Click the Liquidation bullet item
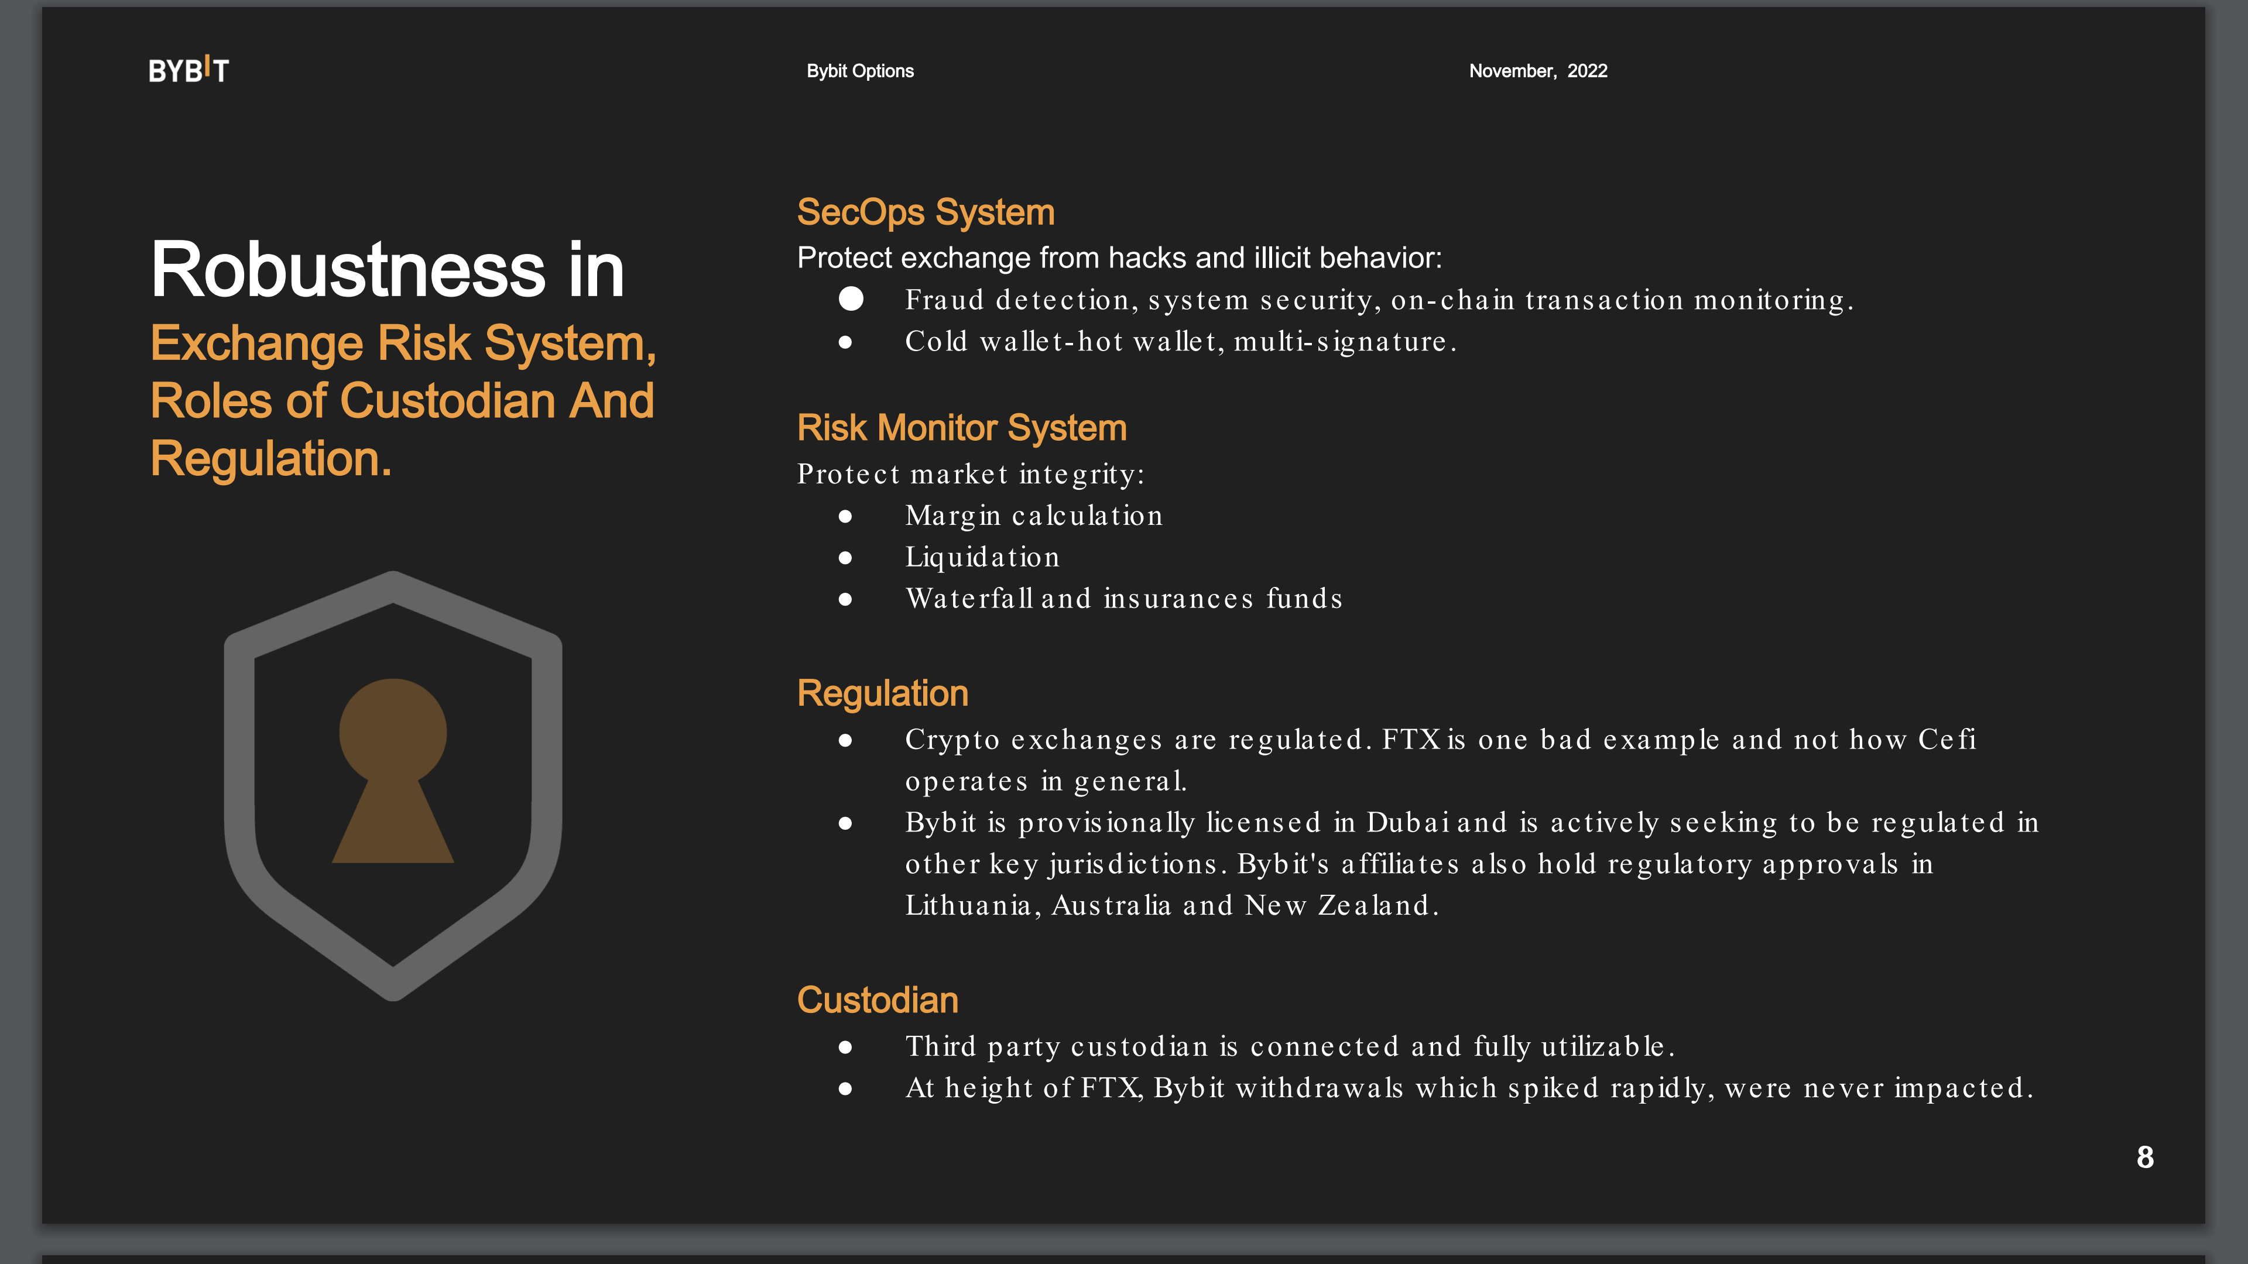This screenshot has width=2248, height=1264. pos(982,558)
